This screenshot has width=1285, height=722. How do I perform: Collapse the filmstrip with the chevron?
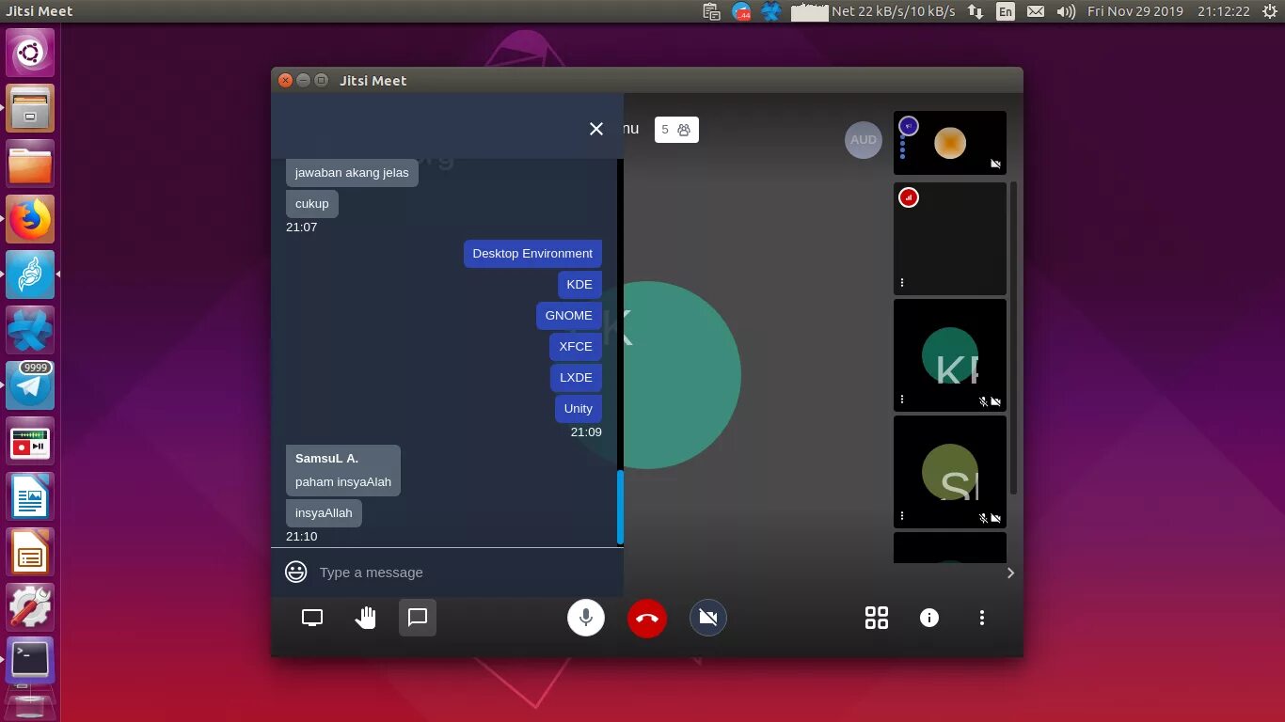pos(1010,573)
